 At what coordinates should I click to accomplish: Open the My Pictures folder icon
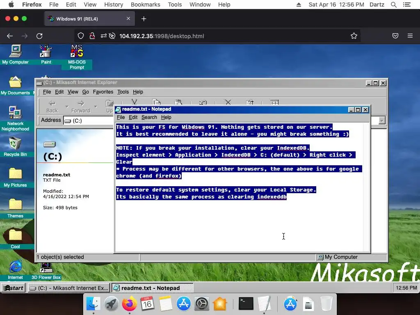[x=15, y=177]
